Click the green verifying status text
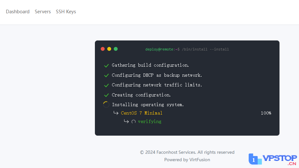The height and width of the screenshot is (168, 299). [x=149, y=121]
